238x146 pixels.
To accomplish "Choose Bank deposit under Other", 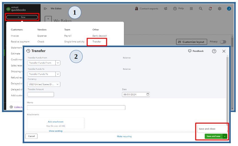I will (99, 36).
